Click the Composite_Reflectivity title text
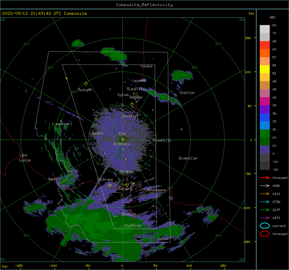This screenshot has width=289, height=270. [x=144, y=5]
